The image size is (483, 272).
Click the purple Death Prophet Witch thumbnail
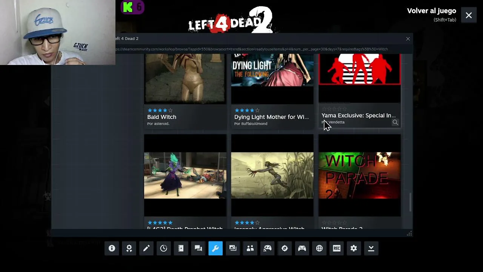coord(185,175)
